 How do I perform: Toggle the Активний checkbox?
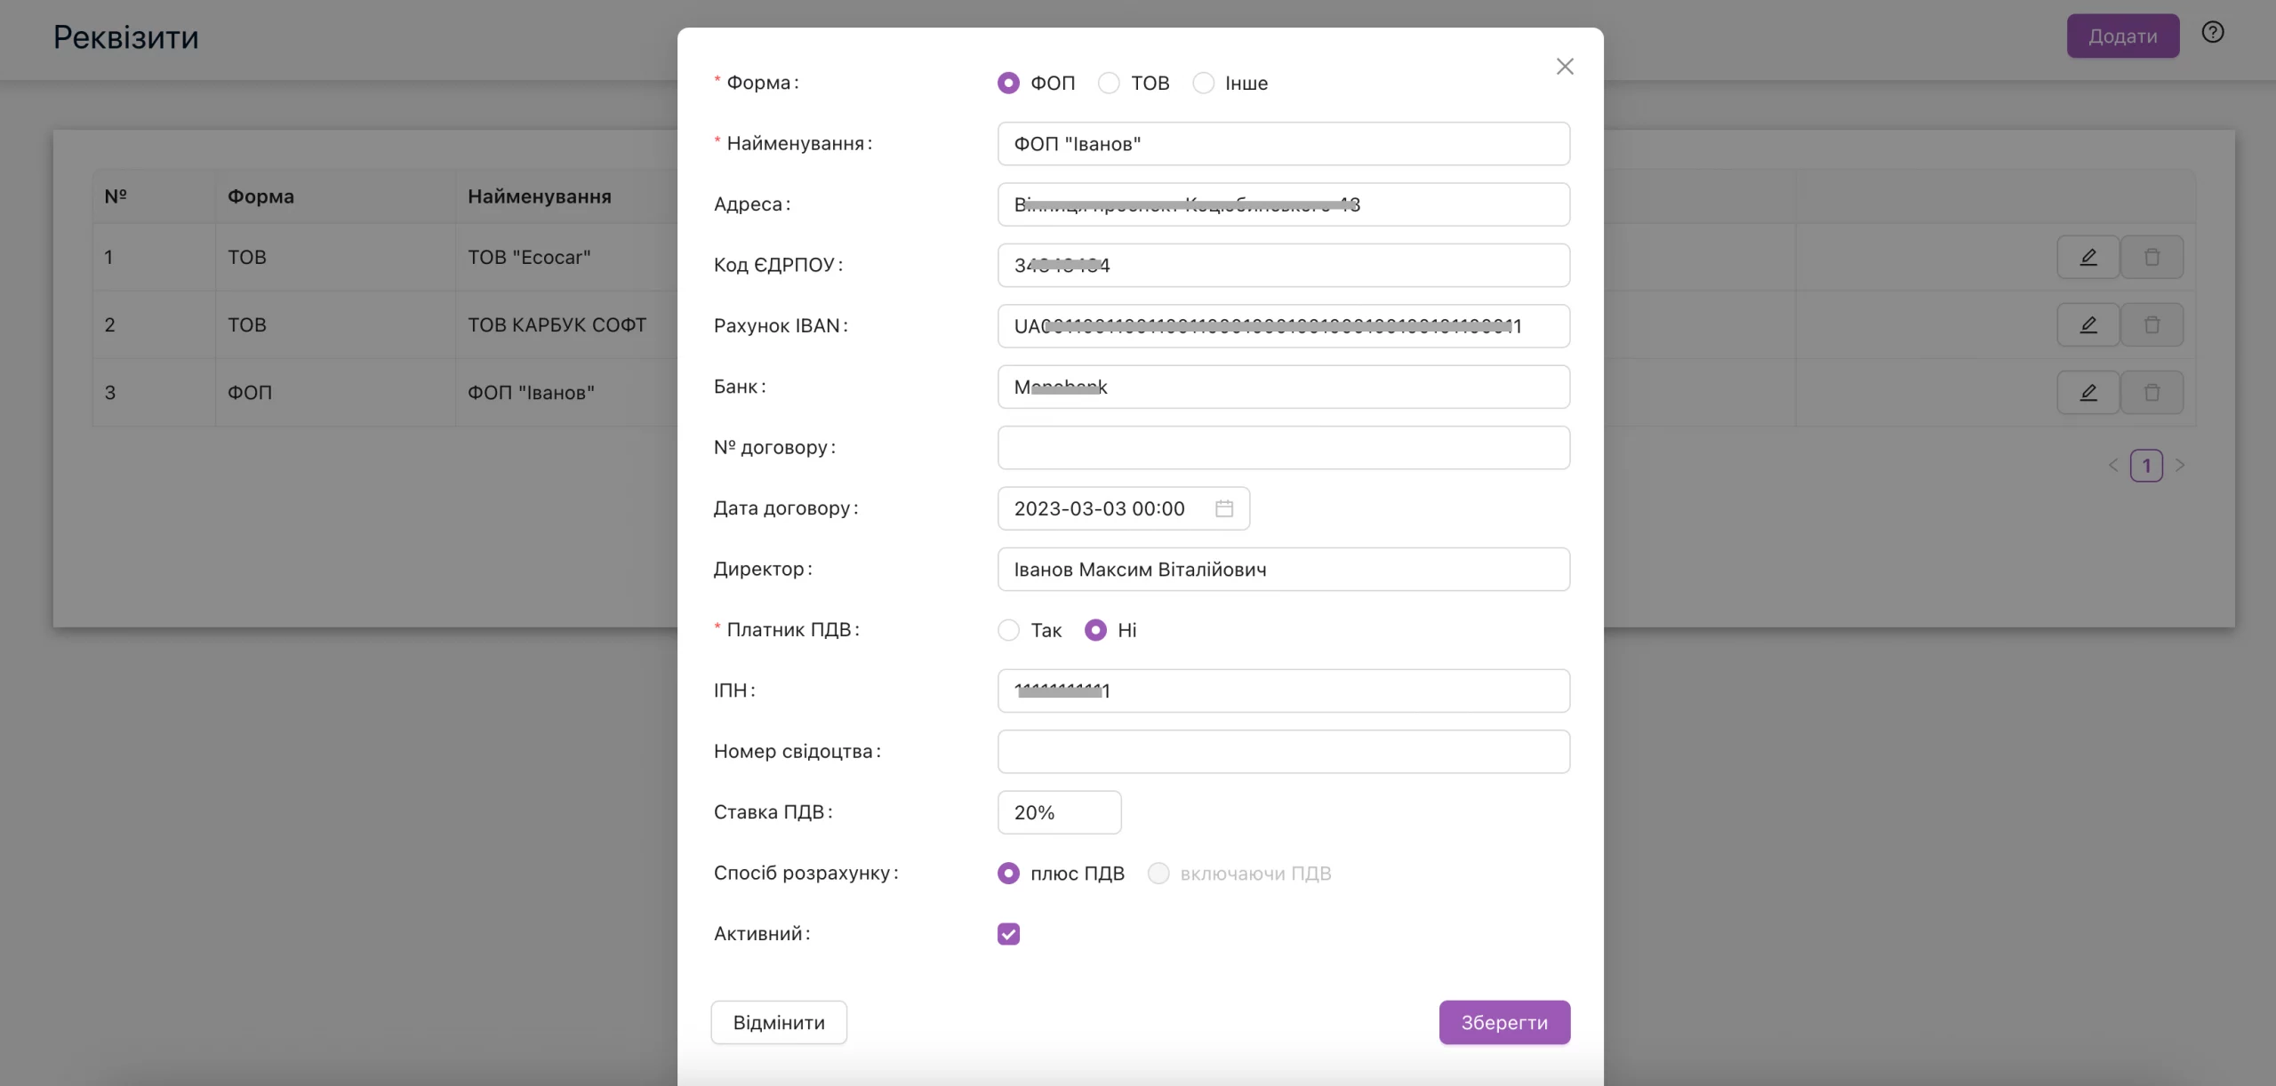[x=1008, y=934]
